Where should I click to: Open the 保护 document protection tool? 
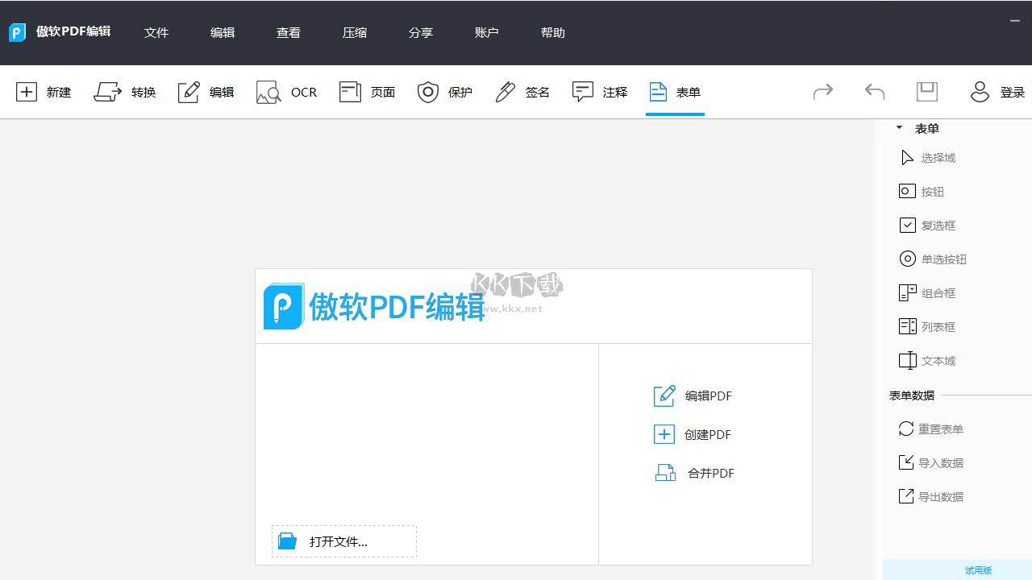pos(444,92)
